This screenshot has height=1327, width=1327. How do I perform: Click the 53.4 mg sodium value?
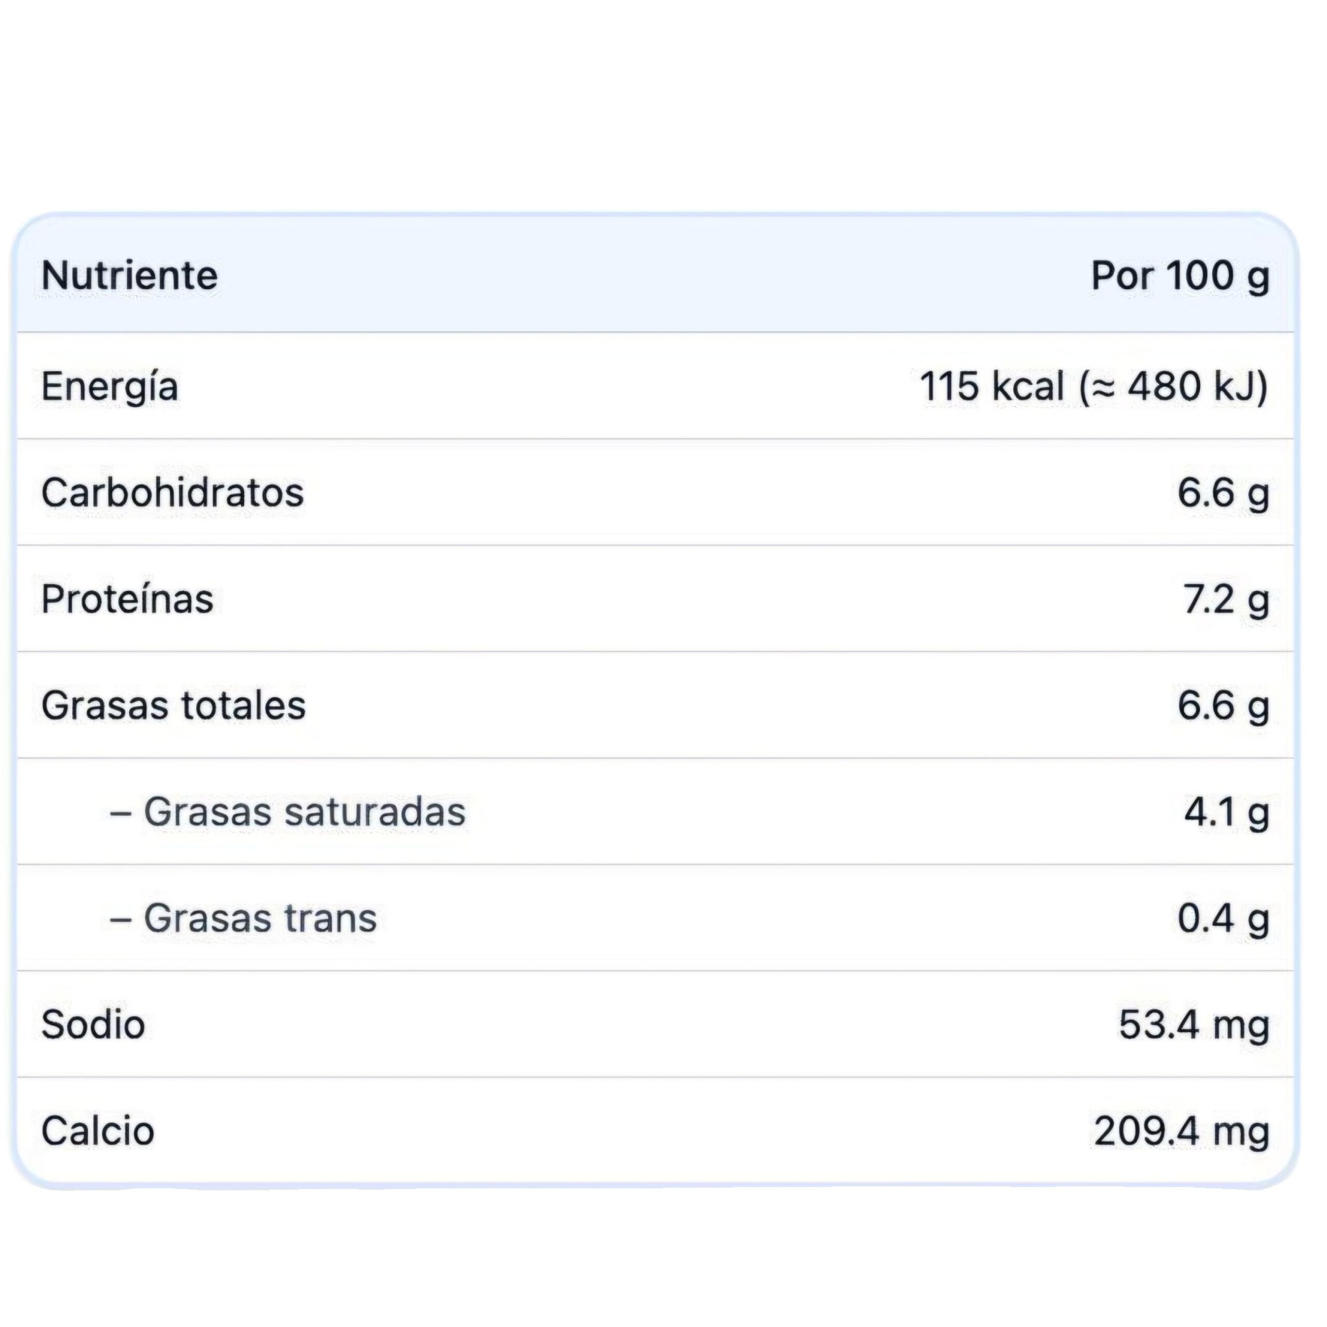[1194, 1025]
